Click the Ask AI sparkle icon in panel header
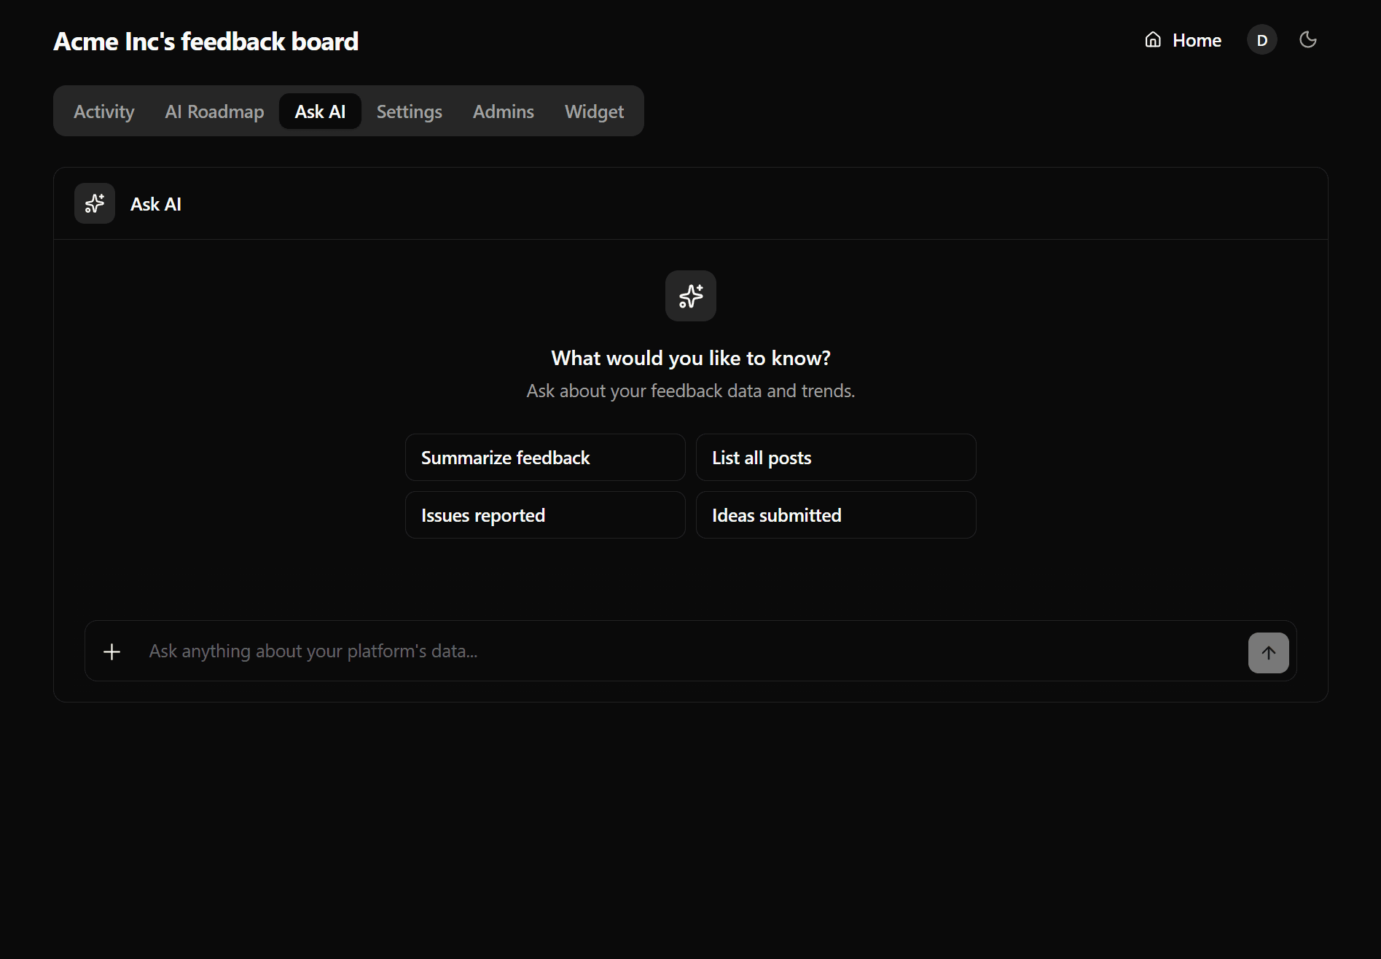 94,203
